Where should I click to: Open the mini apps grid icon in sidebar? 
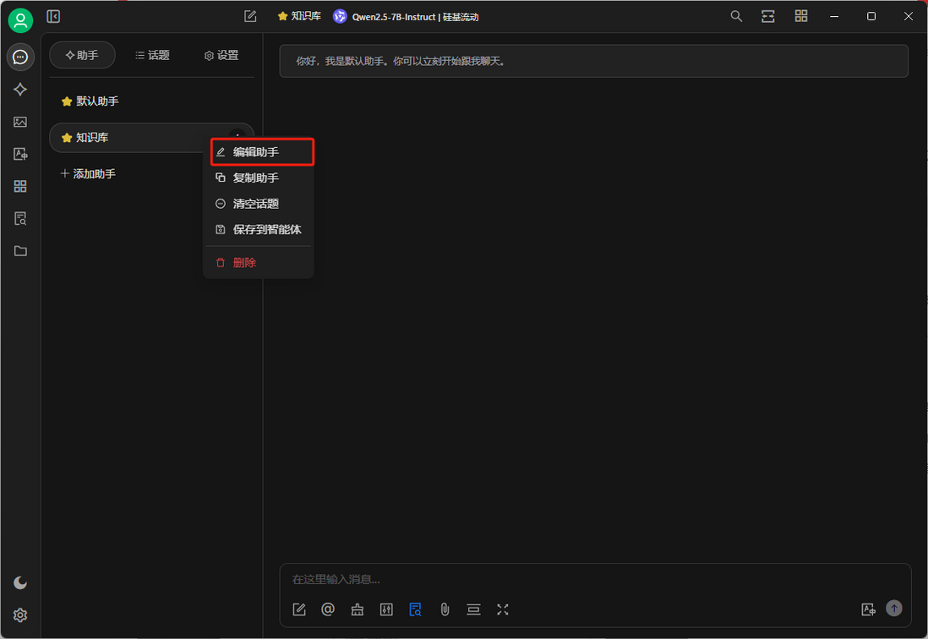tap(20, 186)
